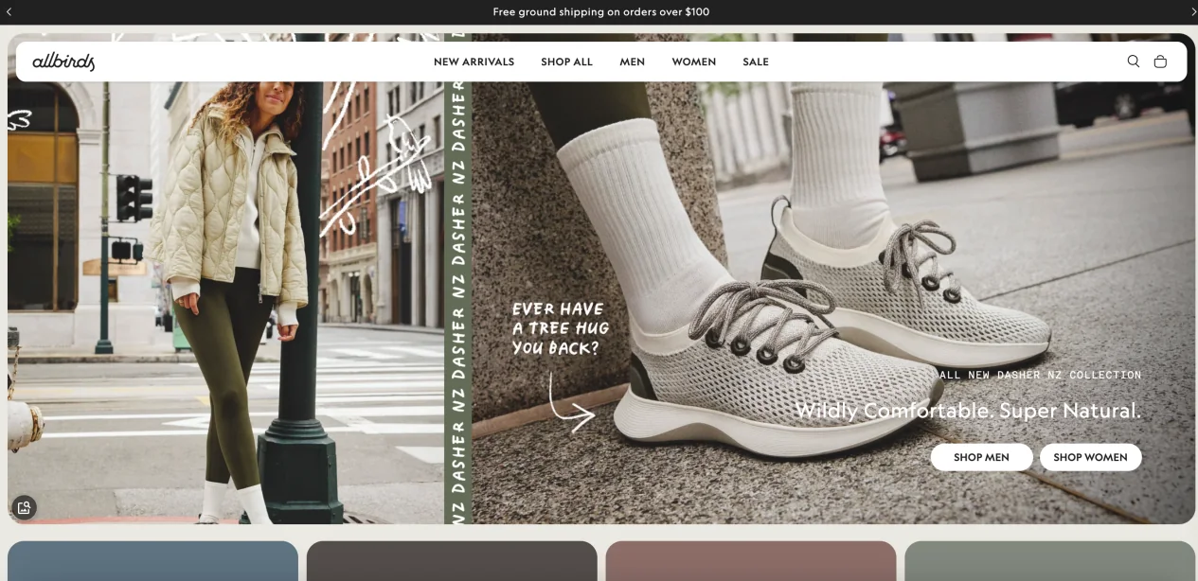The width and height of the screenshot is (1198, 581).
Task: Click the Shop Men button
Action: point(981,457)
